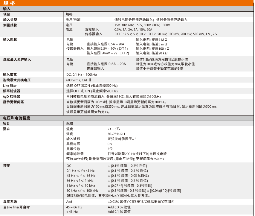Click the 输入类型 row label

(x=10, y=20)
